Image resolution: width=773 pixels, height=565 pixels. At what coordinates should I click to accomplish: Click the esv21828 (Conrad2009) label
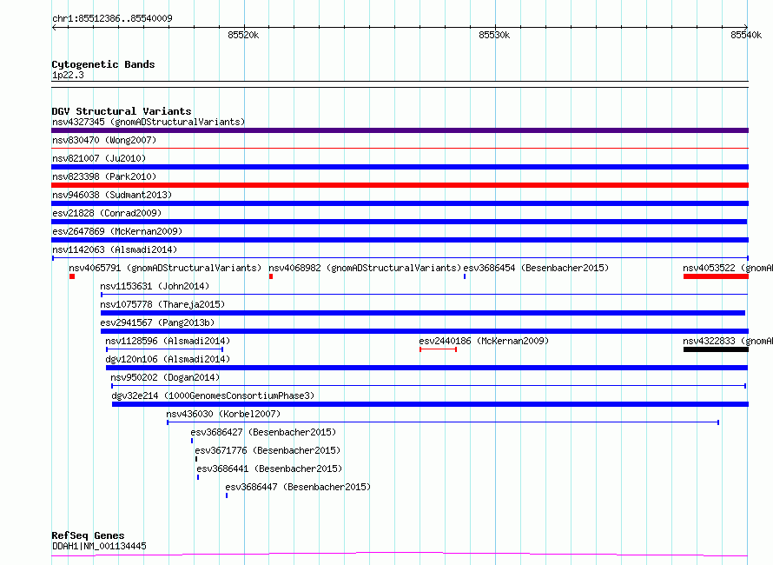tap(107, 213)
